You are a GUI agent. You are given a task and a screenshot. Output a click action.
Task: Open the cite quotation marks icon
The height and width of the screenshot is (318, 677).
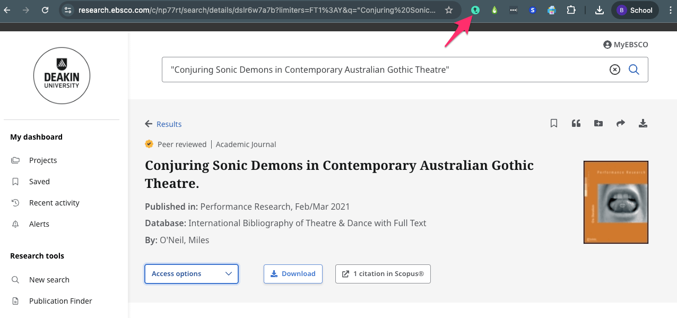point(576,124)
